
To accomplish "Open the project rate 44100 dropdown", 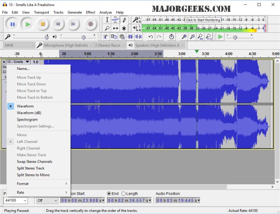I will [16, 200].
